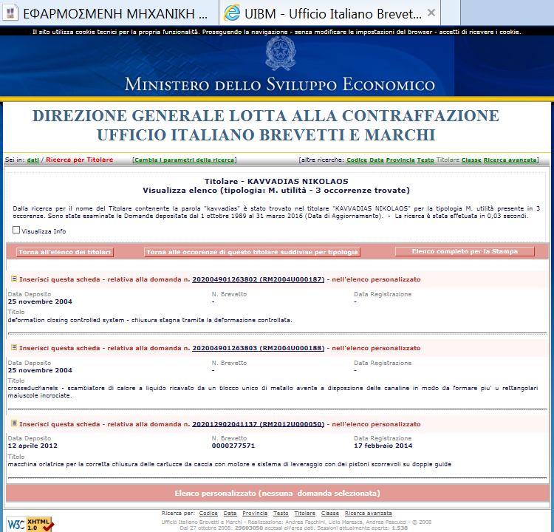Open the Provincia search link at top
This screenshot has width=554, height=532.
(x=400, y=160)
